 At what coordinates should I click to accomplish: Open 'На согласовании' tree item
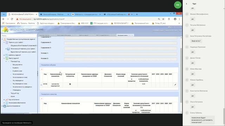point(18,74)
